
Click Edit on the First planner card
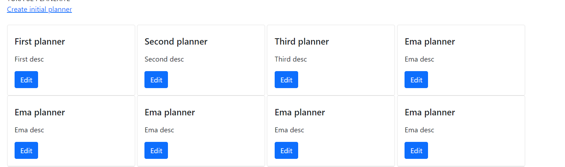coord(26,80)
